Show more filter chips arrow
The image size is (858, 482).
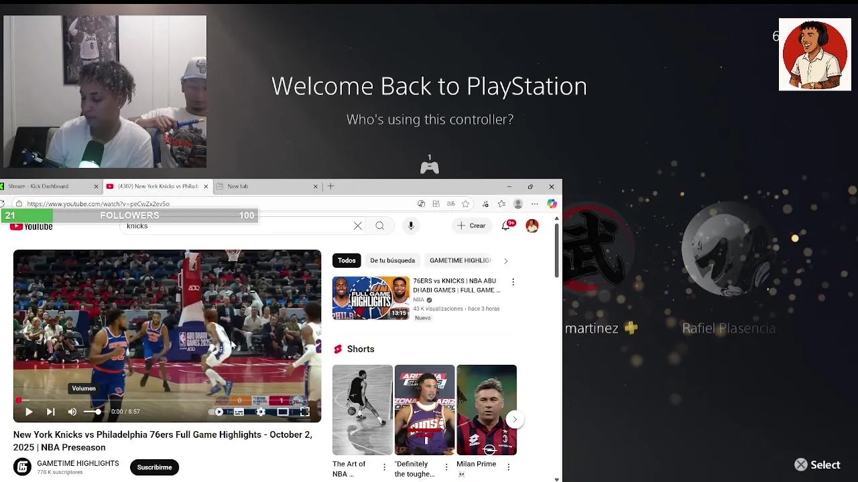[506, 260]
